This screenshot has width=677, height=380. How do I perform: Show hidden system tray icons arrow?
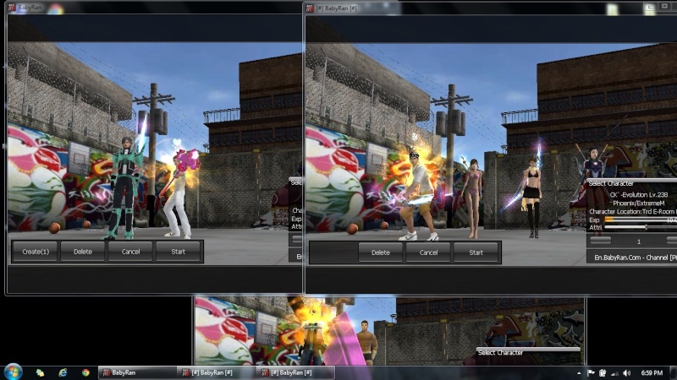(579, 373)
